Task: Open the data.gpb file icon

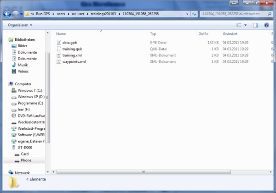Action: [58, 42]
